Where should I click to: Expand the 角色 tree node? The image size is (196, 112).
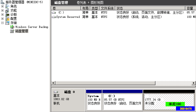point(2,6)
